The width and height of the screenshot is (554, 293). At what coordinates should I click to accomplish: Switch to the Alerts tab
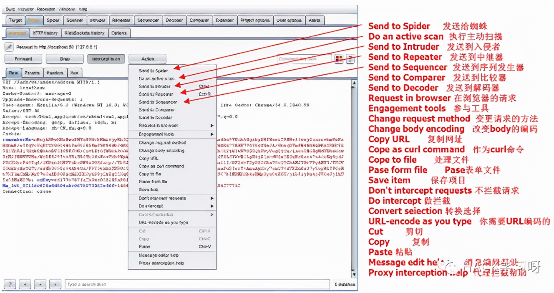tap(315, 20)
